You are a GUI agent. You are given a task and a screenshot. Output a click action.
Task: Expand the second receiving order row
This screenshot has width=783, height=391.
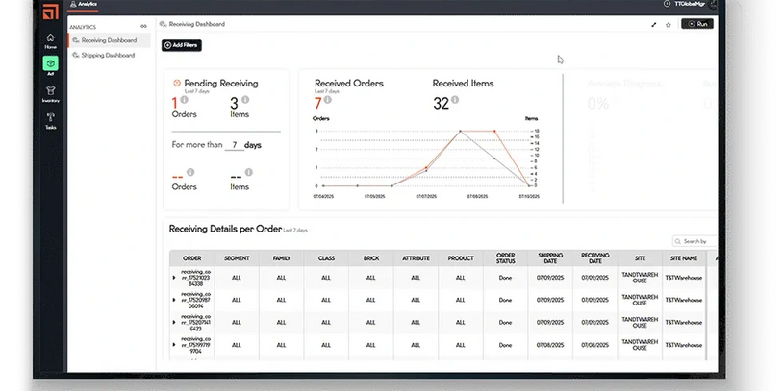174,300
